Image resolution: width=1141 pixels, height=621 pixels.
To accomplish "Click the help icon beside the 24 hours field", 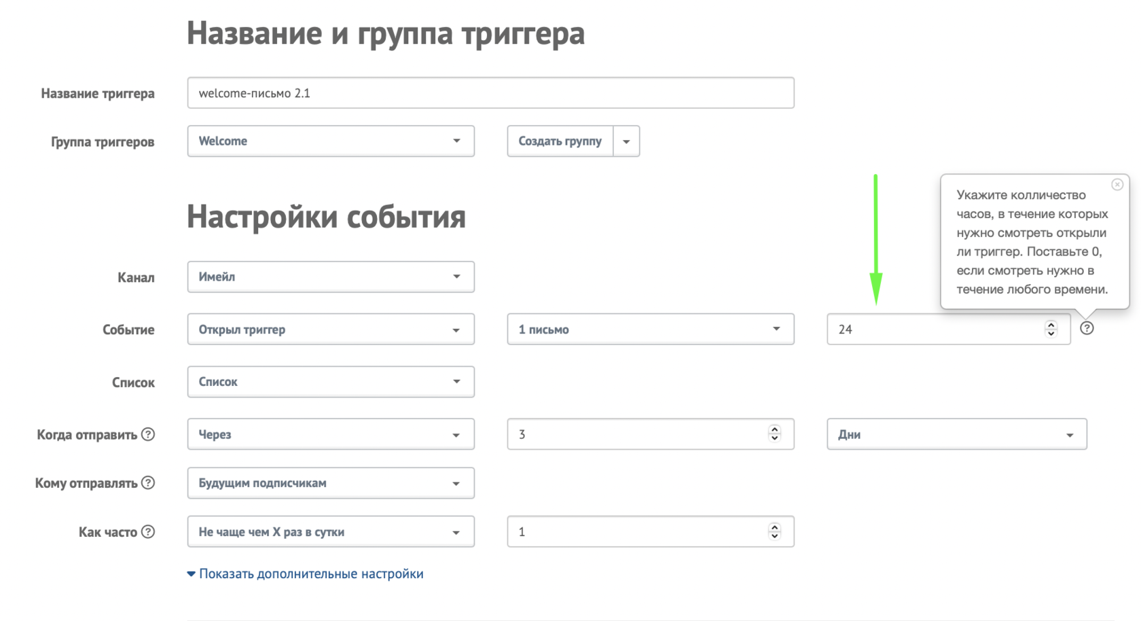I will click(1087, 328).
